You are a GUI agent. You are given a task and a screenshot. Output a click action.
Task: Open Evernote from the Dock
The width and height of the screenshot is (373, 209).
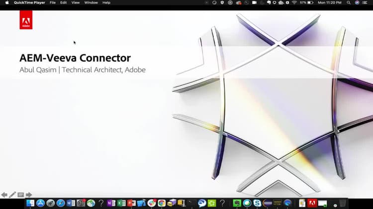pyautogui.click(x=237, y=203)
